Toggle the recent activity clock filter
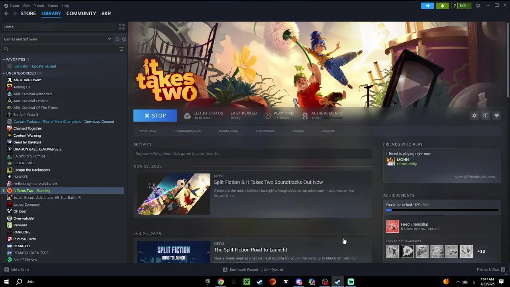The height and width of the screenshot is (287, 510). point(118,39)
